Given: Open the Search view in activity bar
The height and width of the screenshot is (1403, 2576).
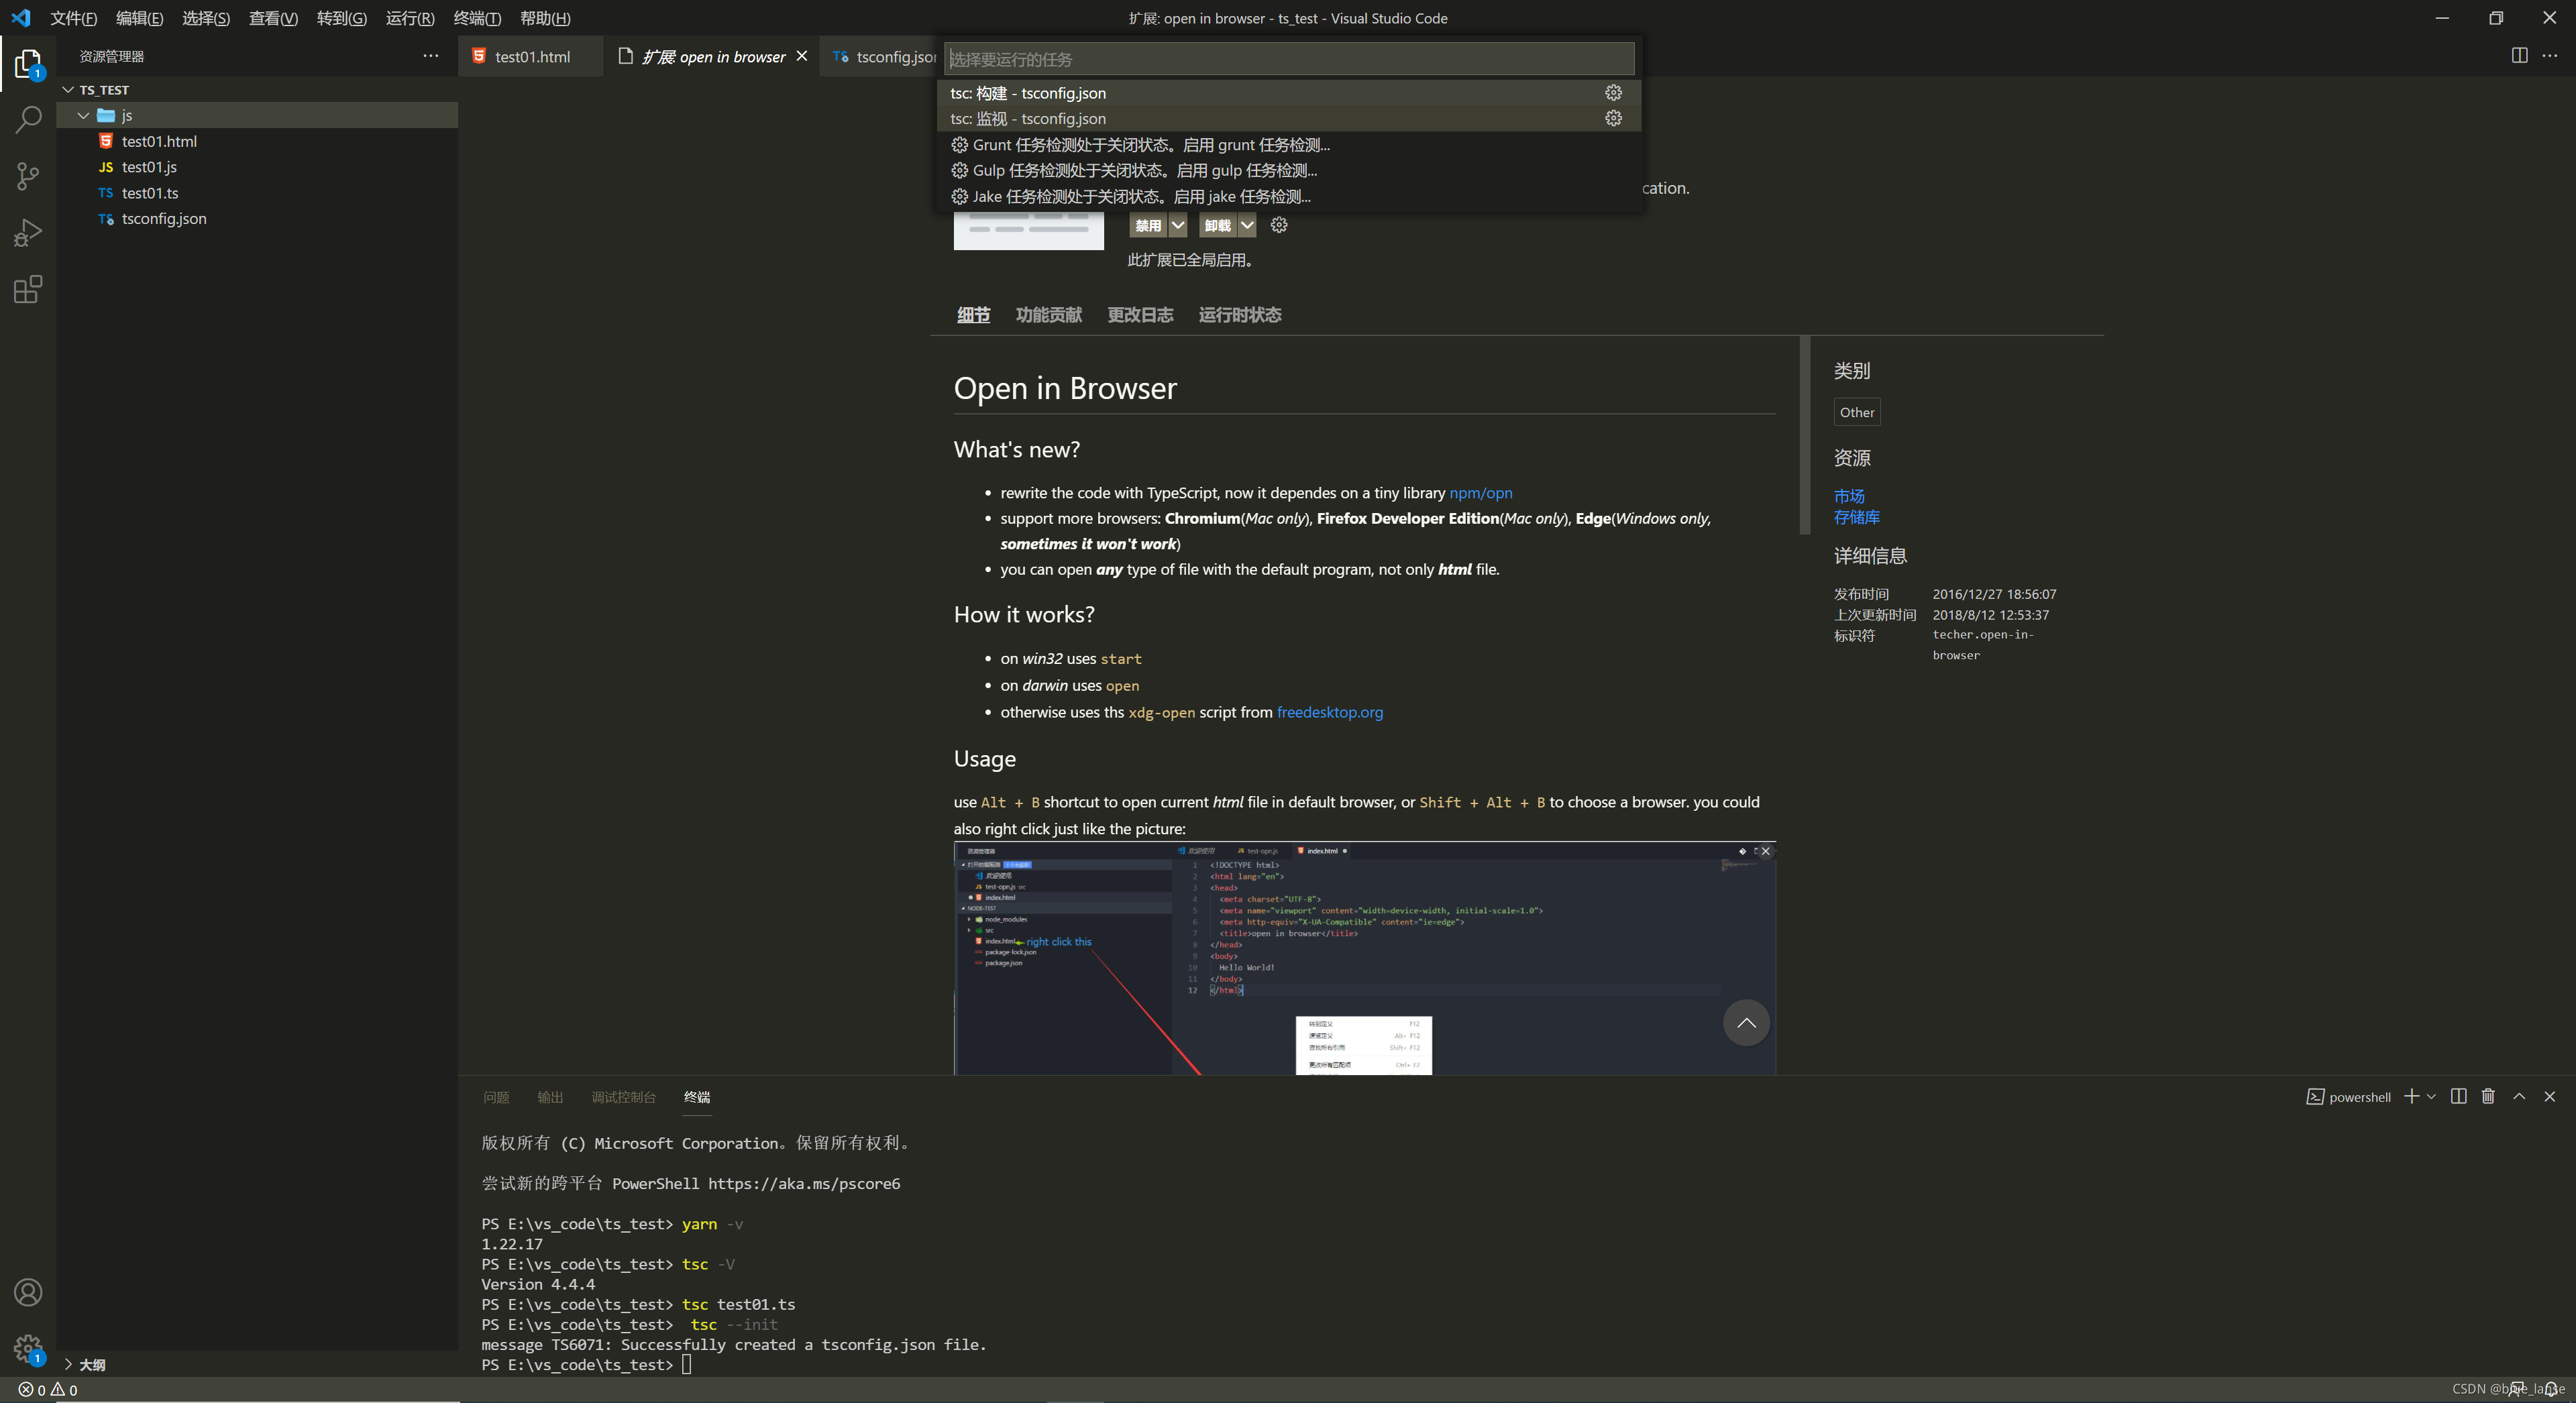Looking at the screenshot, I should 28,120.
